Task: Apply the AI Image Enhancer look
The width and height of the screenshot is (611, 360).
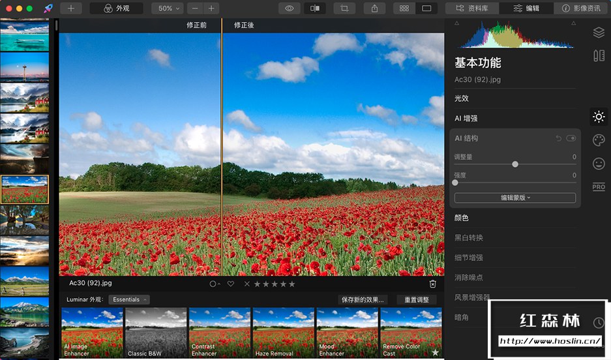Action: pyautogui.click(x=92, y=333)
